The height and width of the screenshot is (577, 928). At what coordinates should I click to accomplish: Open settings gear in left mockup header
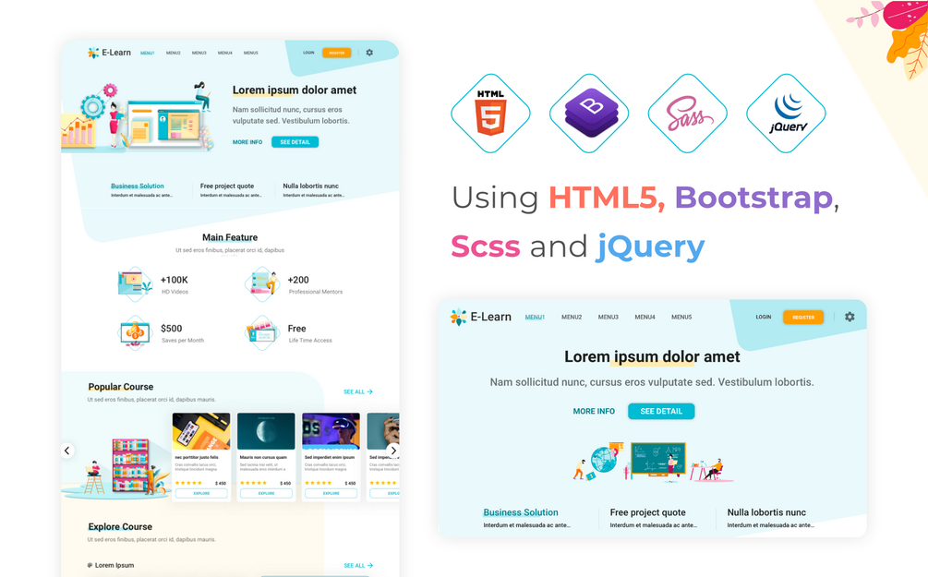pos(369,53)
